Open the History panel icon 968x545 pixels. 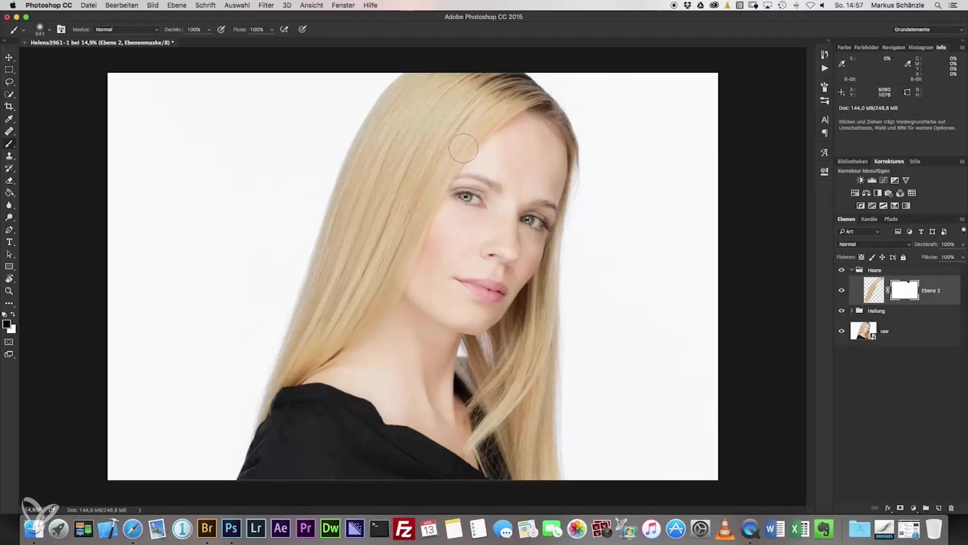(824, 54)
